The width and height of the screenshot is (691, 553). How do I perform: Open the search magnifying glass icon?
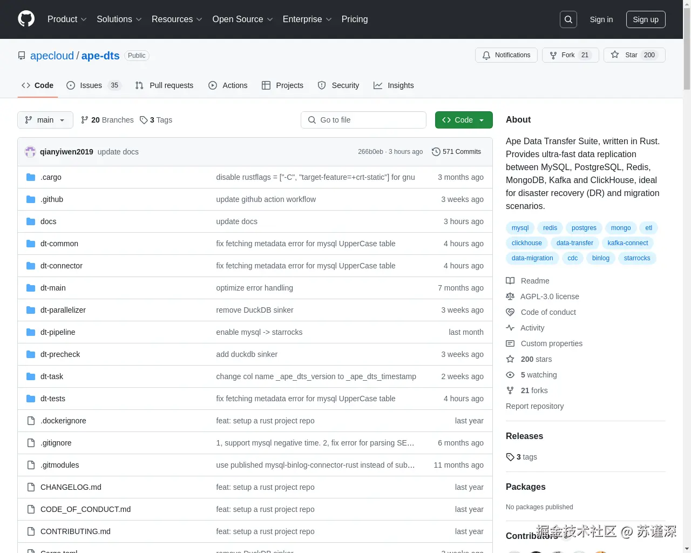click(568, 19)
